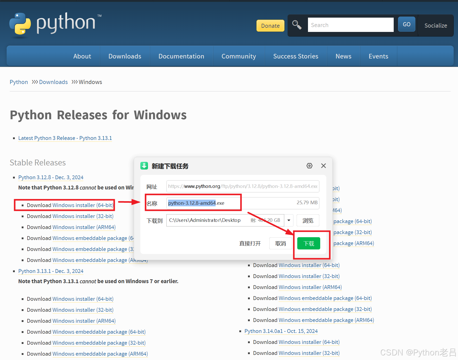Click the GO search button
The height and width of the screenshot is (360, 458).
(x=406, y=24)
